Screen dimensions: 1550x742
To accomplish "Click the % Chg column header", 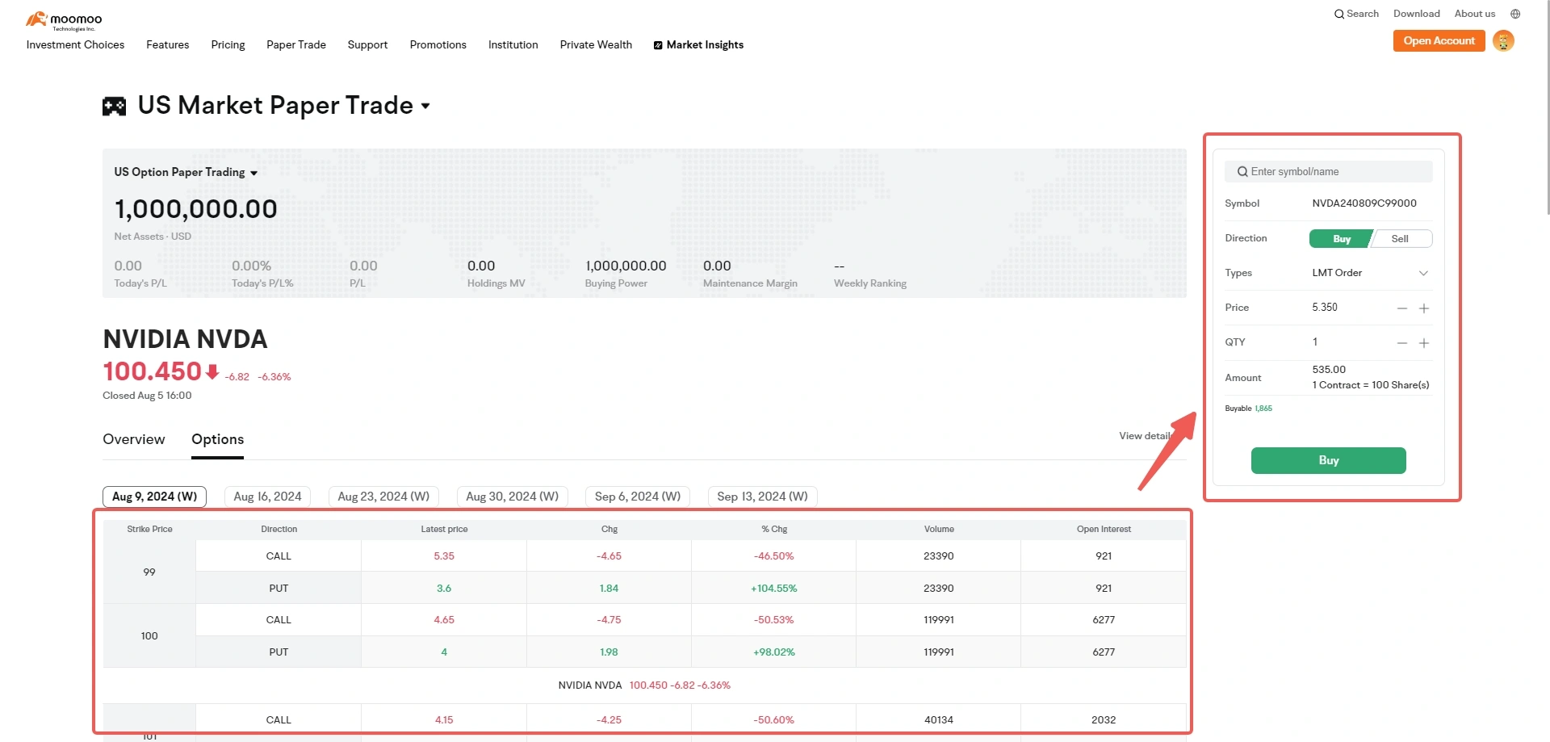I will (774, 530).
